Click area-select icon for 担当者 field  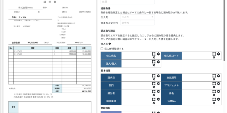point(154,92)
